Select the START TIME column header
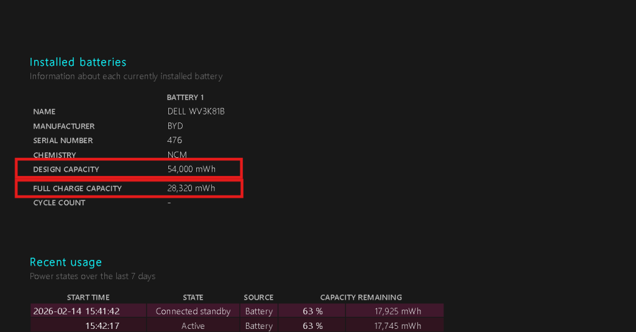 click(x=88, y=298)
